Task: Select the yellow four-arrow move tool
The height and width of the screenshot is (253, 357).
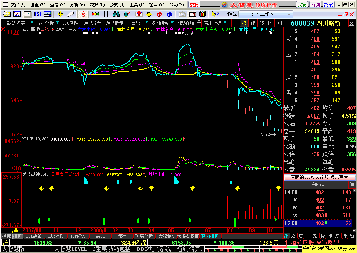Action: pyautogui.click(x=60, y=14)
